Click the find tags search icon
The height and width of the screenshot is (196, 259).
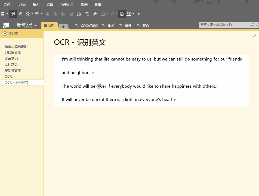coord(79,14)
